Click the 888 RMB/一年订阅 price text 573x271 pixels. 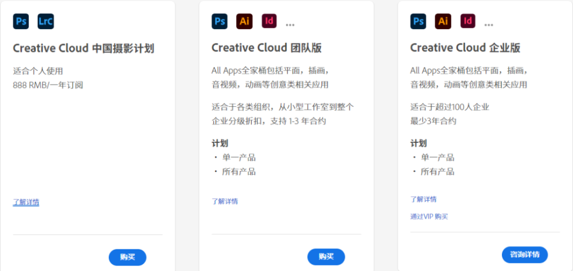(48, 85)
